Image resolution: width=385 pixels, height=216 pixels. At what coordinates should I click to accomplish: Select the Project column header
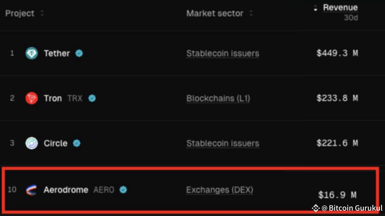[20, 13]
